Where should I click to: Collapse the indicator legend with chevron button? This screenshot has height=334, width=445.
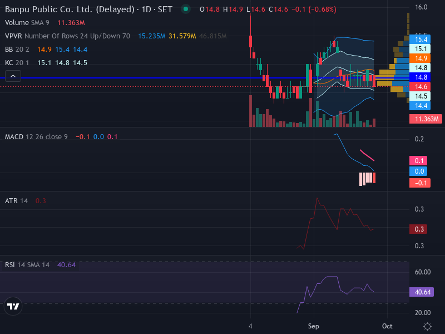pyautogui.click(x=13, y=76)
